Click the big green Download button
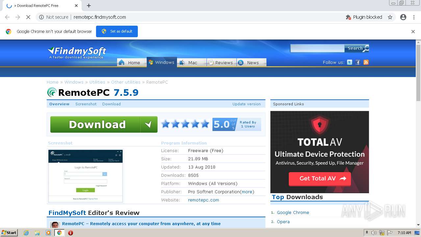421x237 pixels. pyautogui.click(x=104, y=124)
